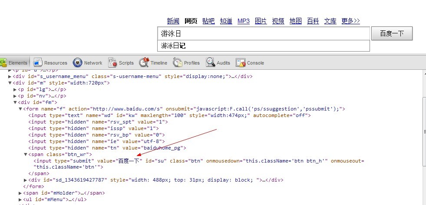
Task: Expand the div id="sd_1343619427787" node
Action: 26,180
